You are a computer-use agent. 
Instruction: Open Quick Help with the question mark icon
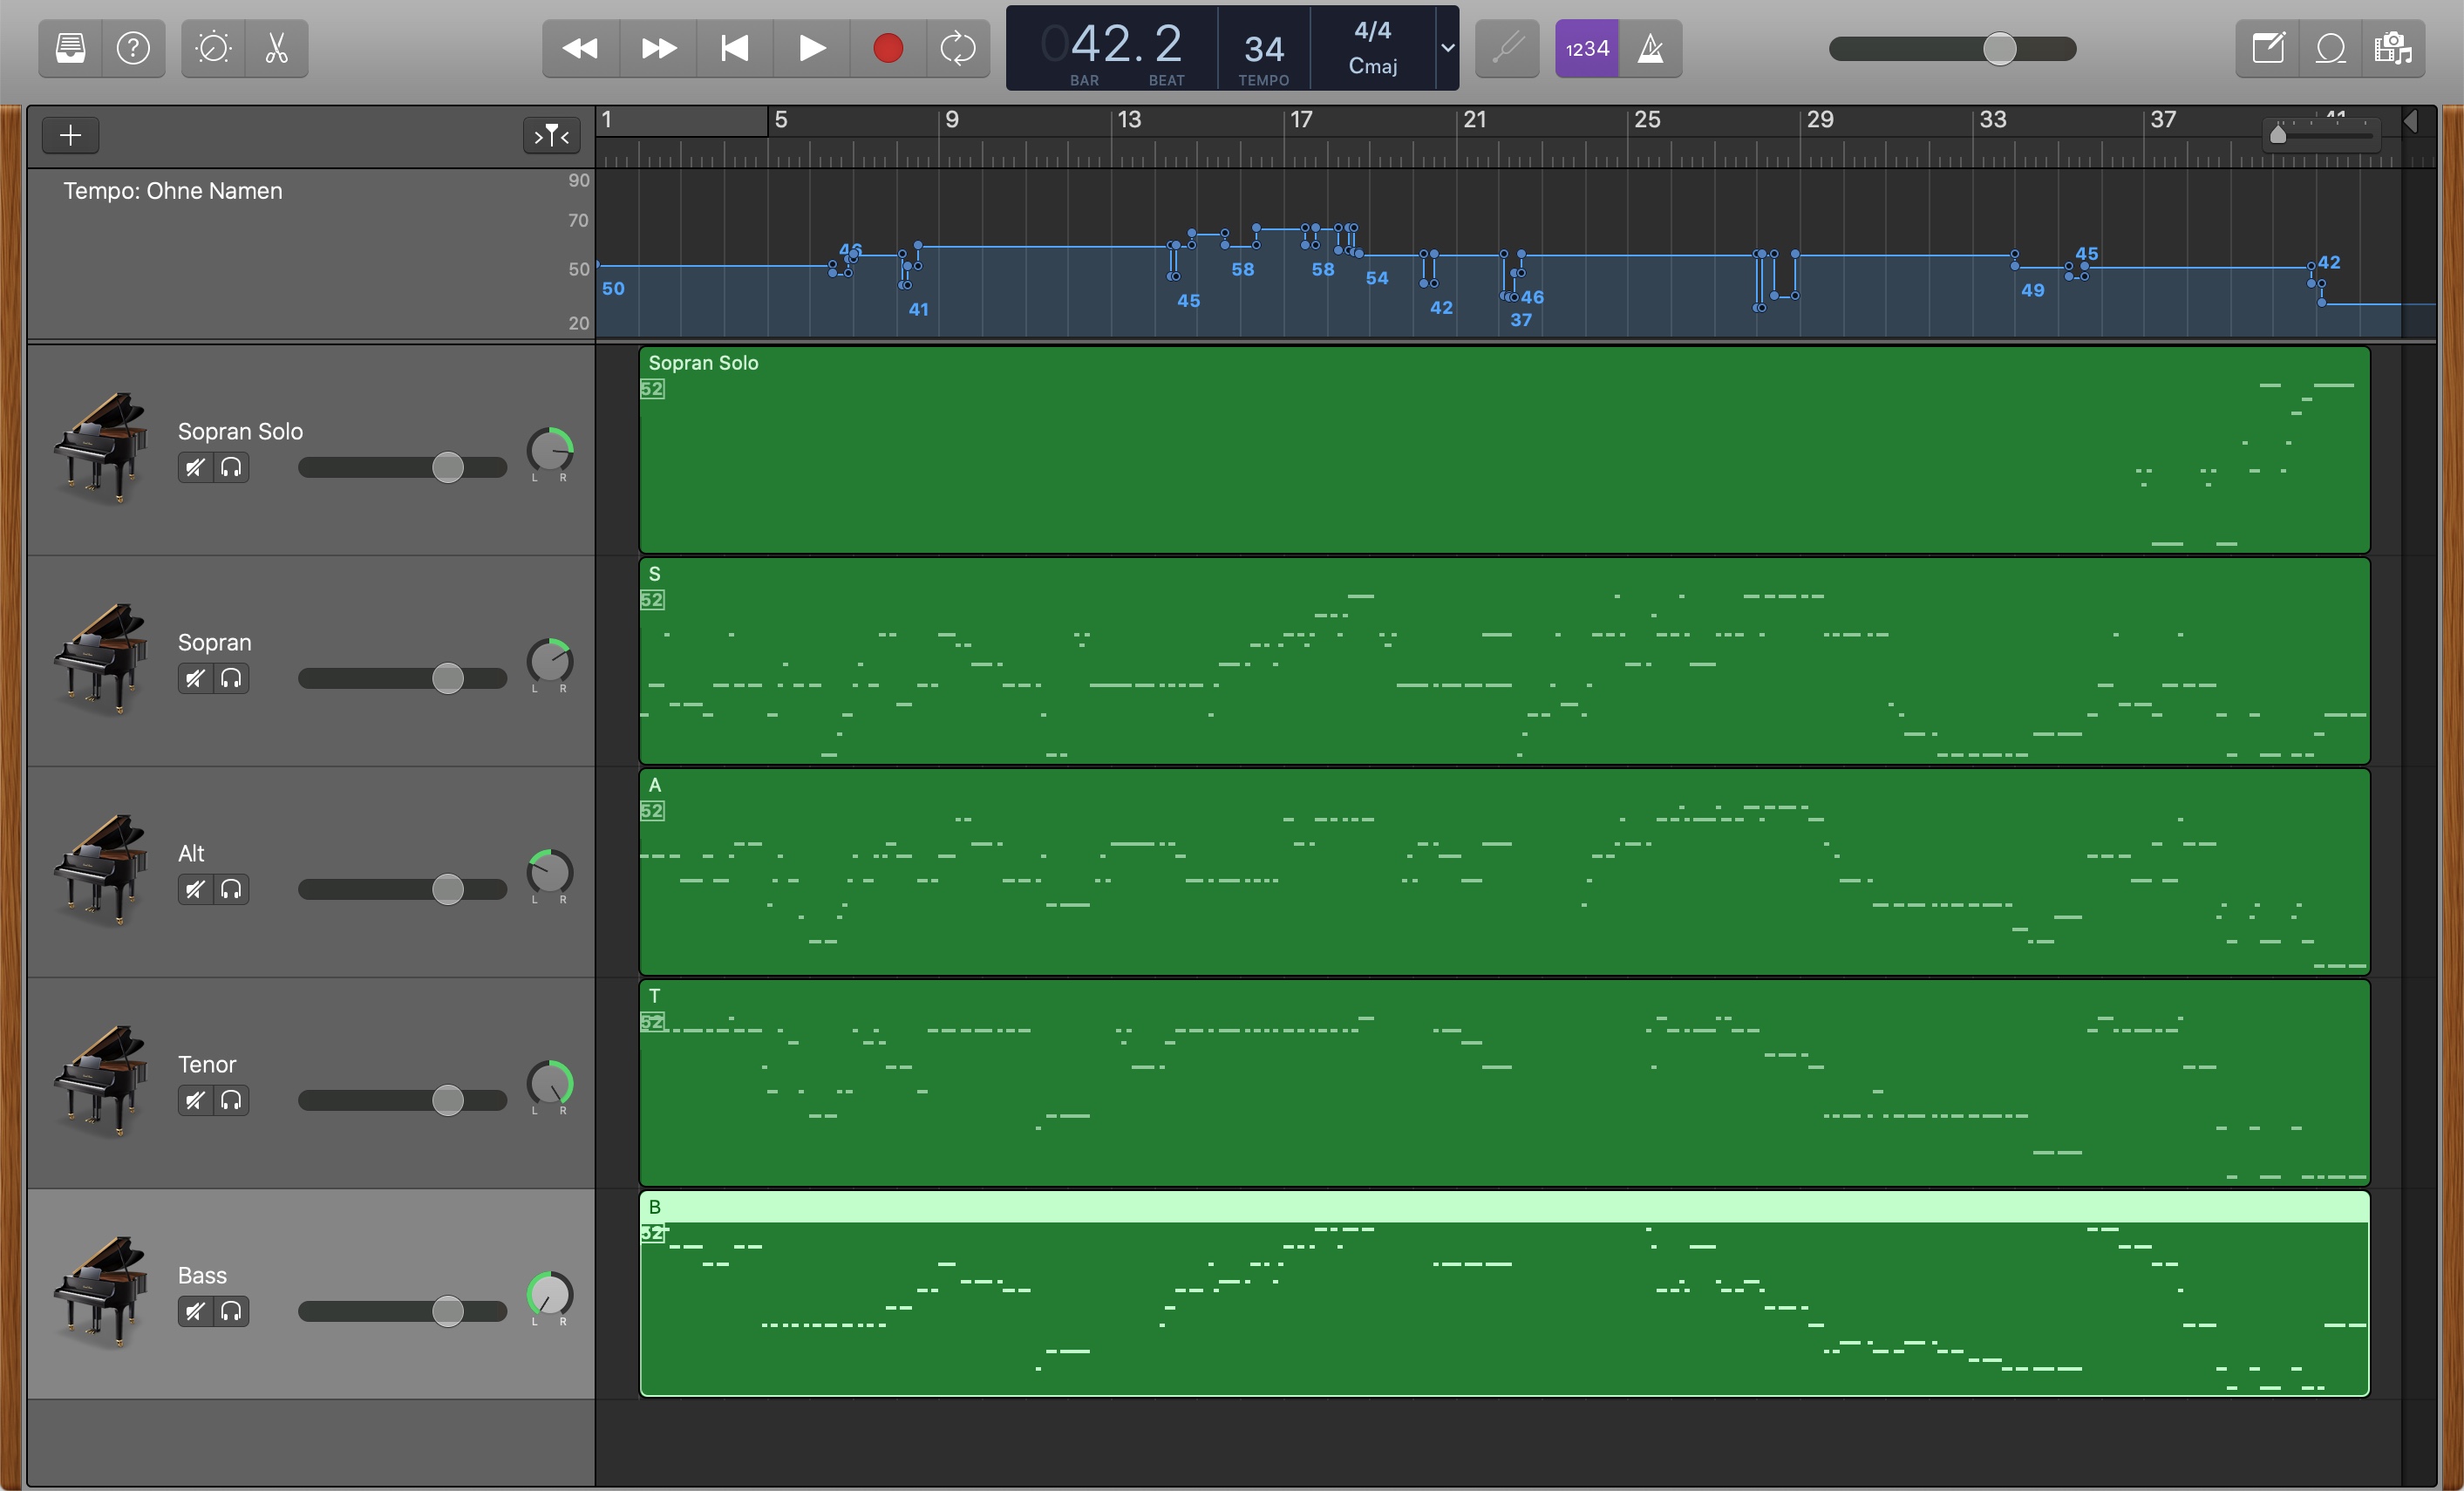pos(133,48)
